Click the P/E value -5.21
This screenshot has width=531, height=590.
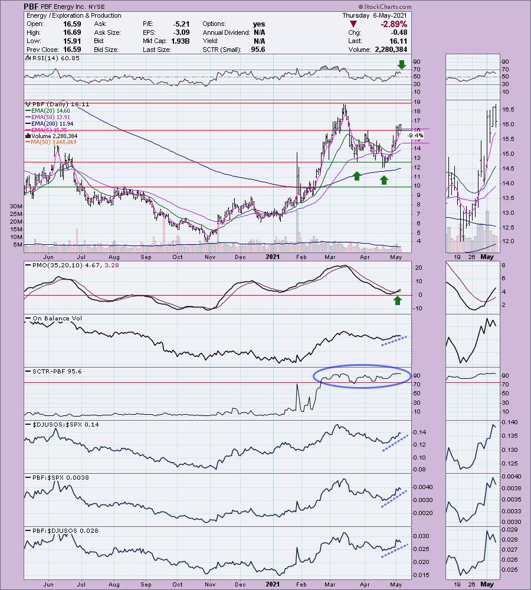(x=181, y=24)
